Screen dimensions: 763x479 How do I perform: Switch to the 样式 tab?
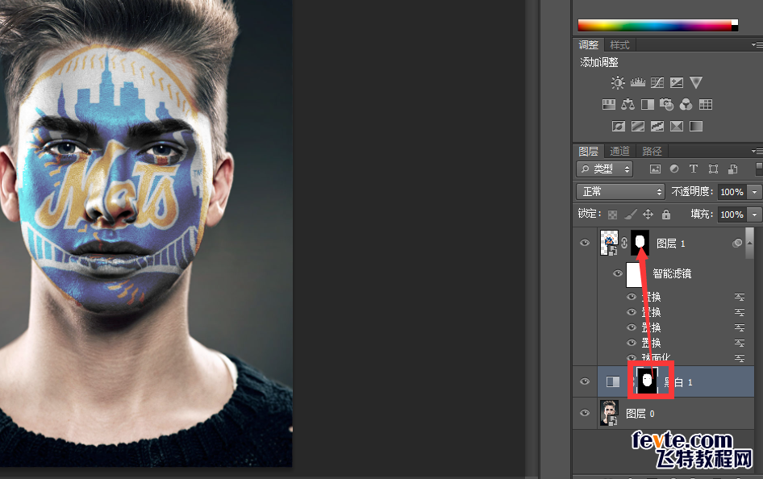619,44
